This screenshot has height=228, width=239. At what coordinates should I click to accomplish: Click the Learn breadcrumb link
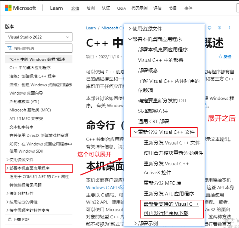pos(91,28)
